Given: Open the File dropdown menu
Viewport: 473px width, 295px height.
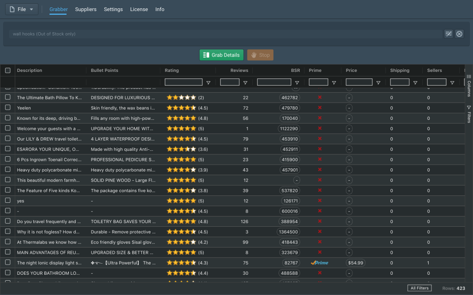Looking at the screenshot, I should (22, 9).
